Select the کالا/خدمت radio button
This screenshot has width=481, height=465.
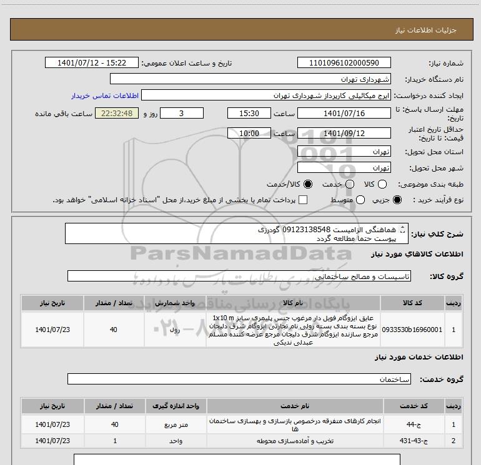coord(308,184)
